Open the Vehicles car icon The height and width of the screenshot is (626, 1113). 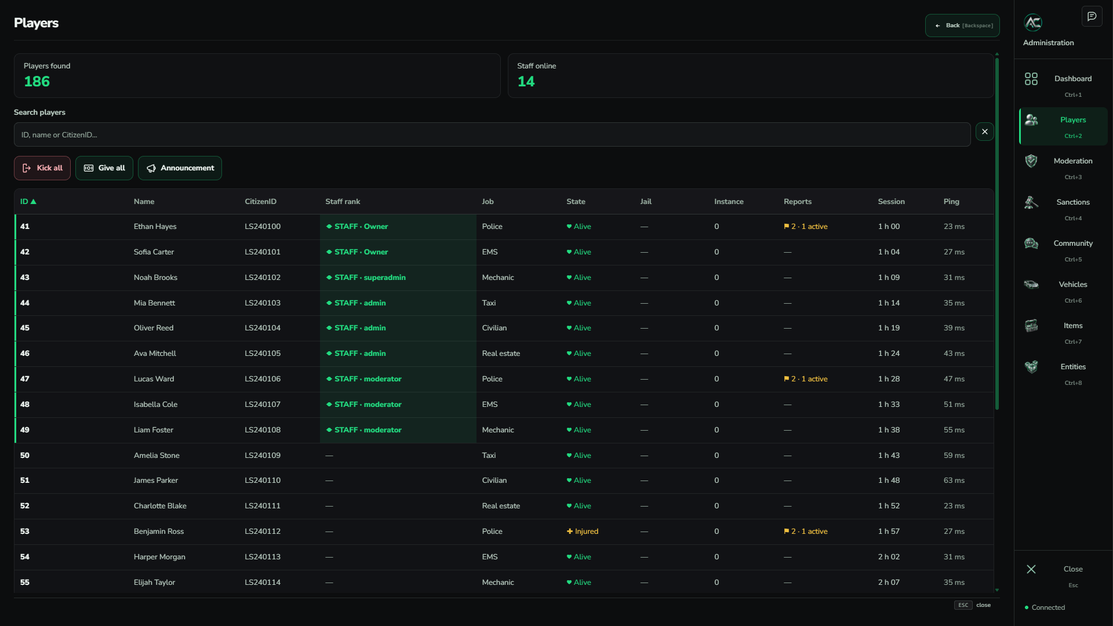point(1031,285)
